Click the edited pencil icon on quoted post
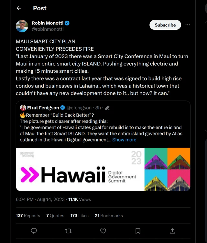Image resolution: width=207 pixels, height=243 pixels. click(x=107, y=108)
